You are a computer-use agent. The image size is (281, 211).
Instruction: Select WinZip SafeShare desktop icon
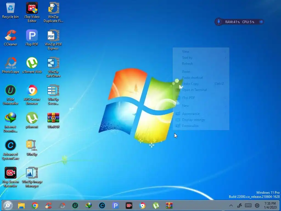[x=53, y=67]
